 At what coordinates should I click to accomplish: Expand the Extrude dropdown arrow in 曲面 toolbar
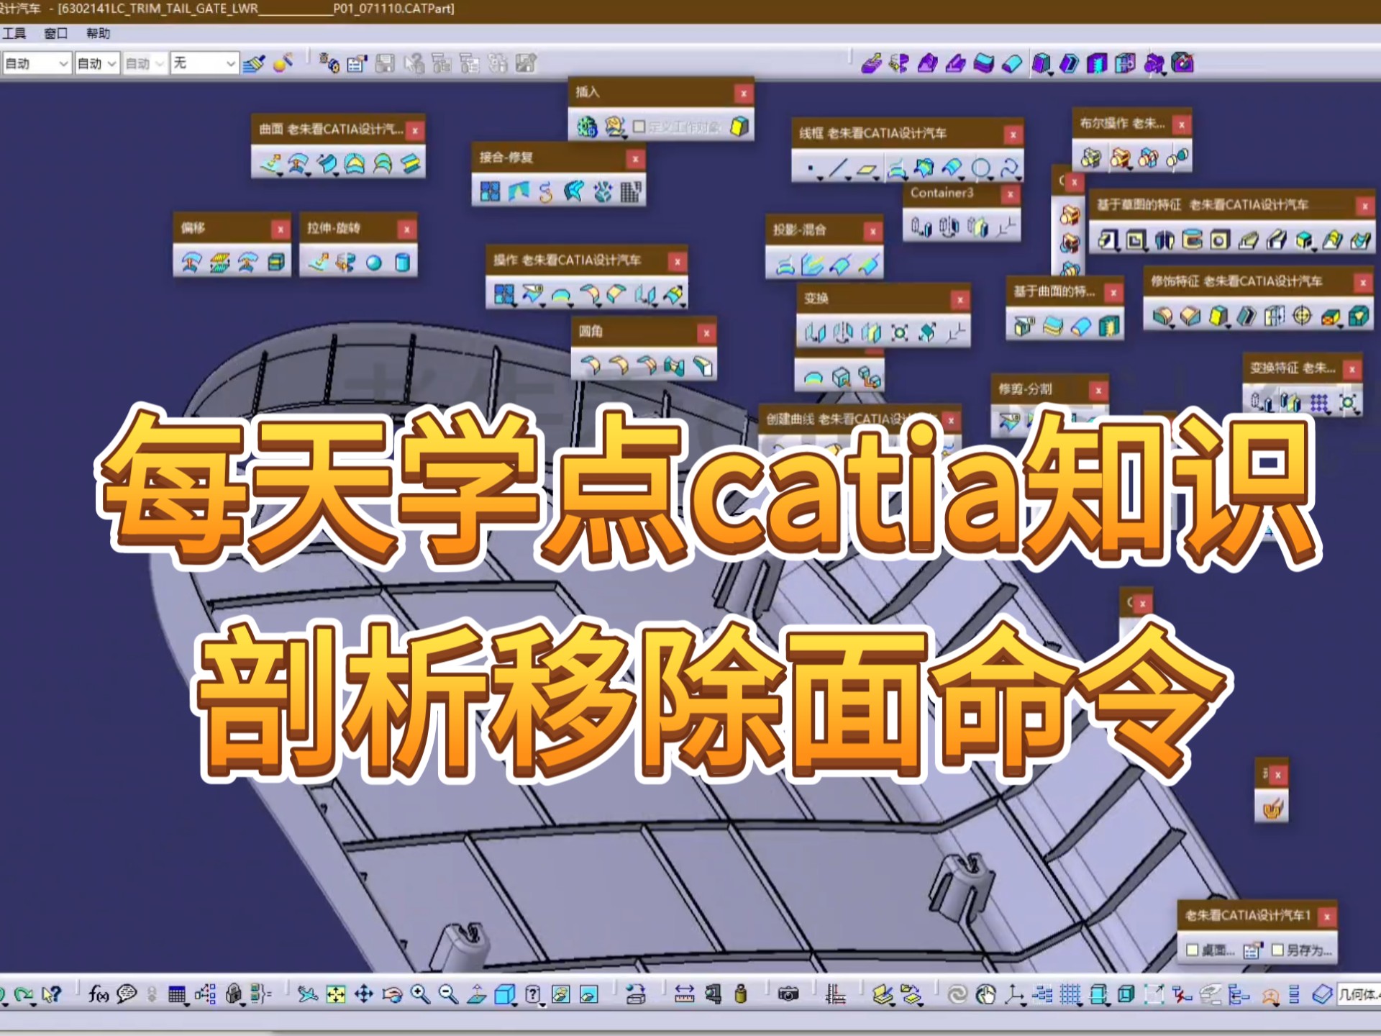[x=280, y=173]
